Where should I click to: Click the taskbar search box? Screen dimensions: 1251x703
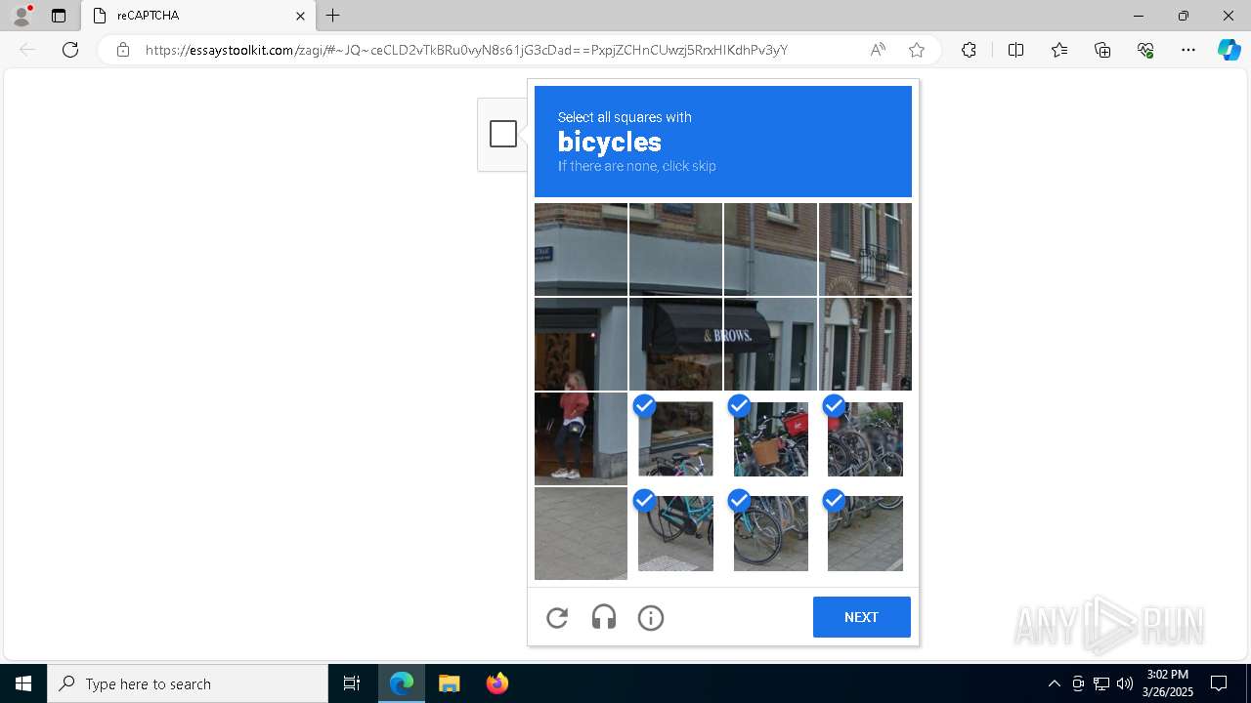pyautogui.click(x=188, y=683)
